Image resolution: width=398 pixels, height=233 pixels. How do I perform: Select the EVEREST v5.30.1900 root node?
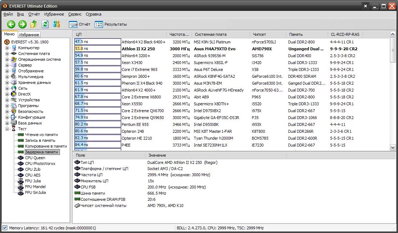(29, 42)
